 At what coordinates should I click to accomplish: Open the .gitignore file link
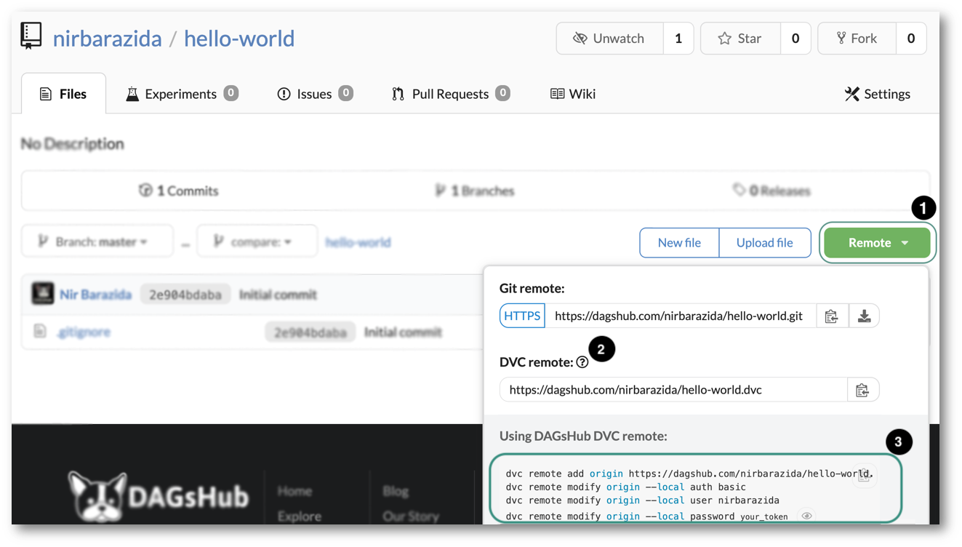(x=85, y=331)
